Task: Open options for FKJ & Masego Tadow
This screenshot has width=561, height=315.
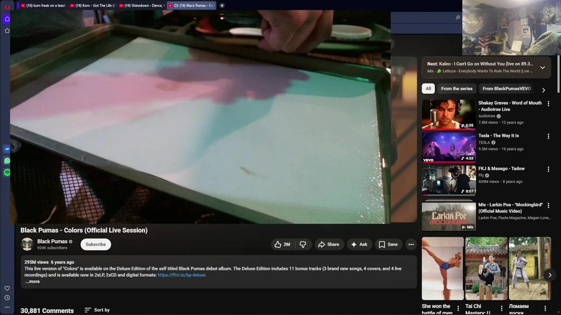Action: [548, 169]
